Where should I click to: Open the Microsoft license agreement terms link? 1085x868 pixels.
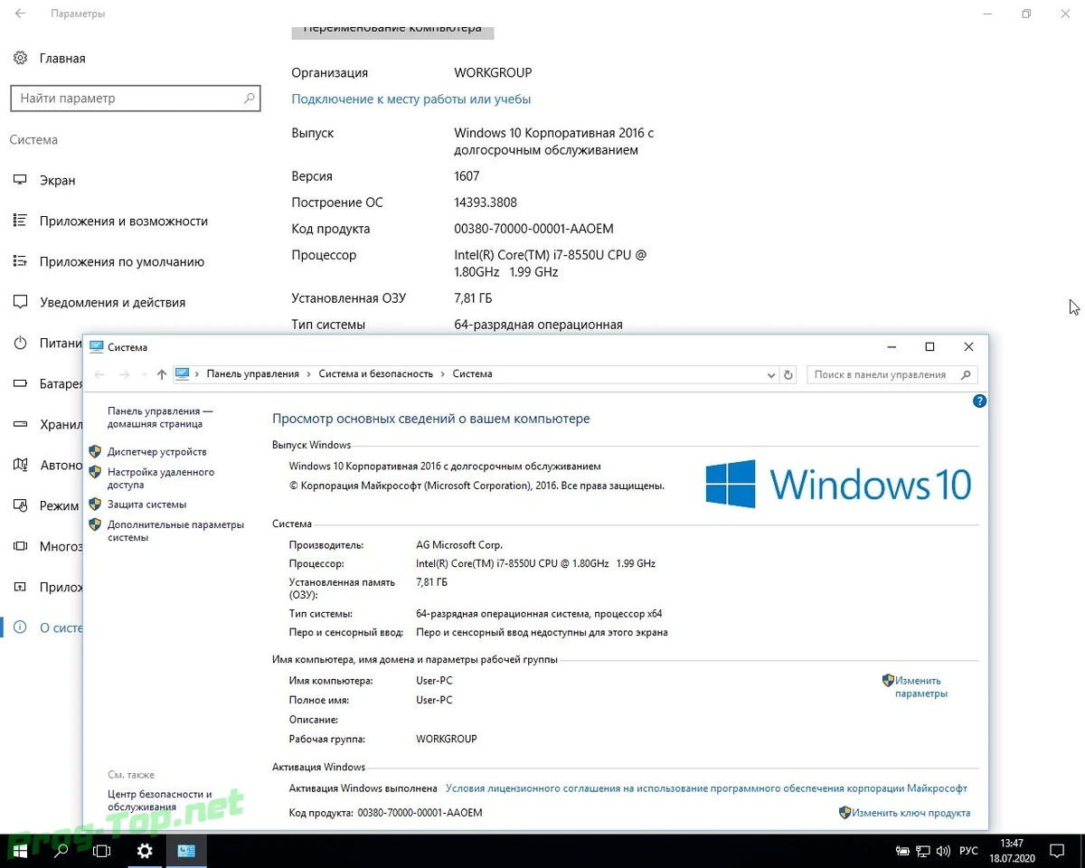pos(706,788)
